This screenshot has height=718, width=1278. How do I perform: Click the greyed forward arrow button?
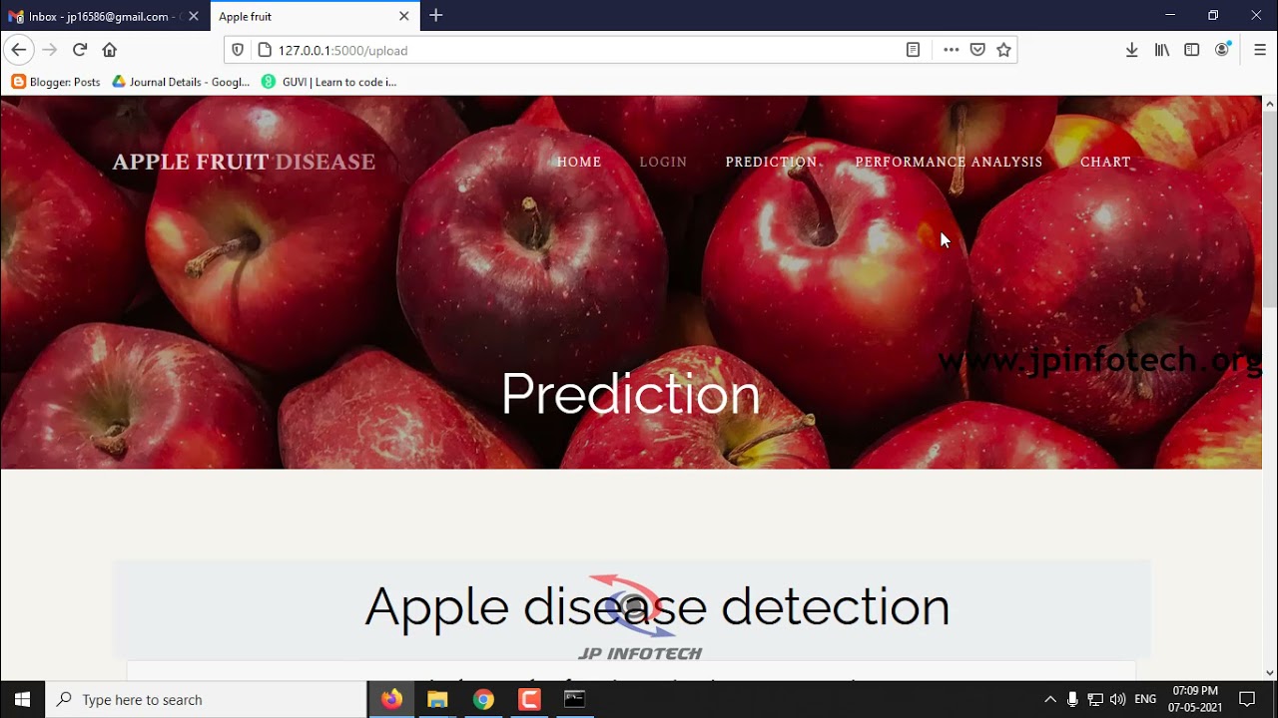[50, 50]
